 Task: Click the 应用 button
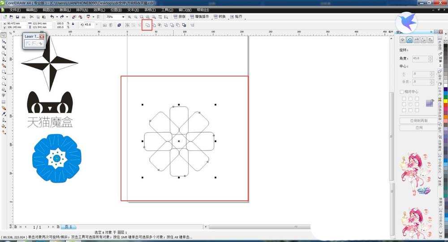click(418, 128)
